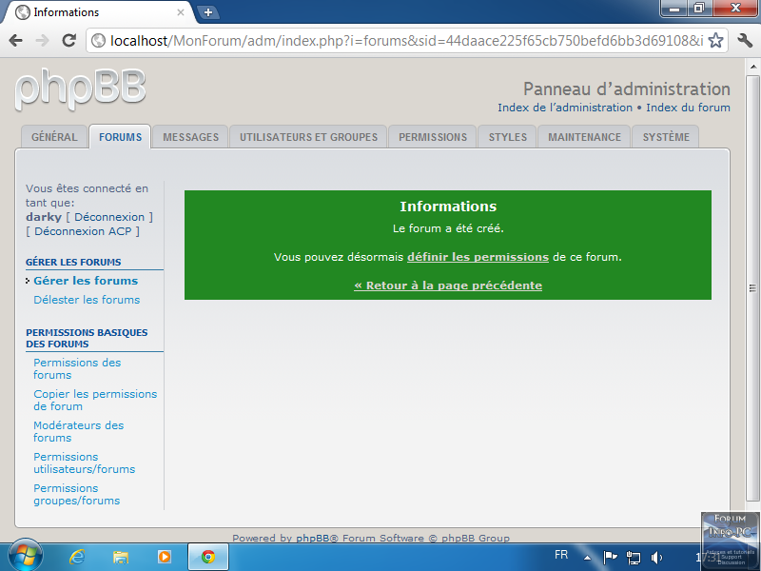Click the network tray icon

point(634,558)
